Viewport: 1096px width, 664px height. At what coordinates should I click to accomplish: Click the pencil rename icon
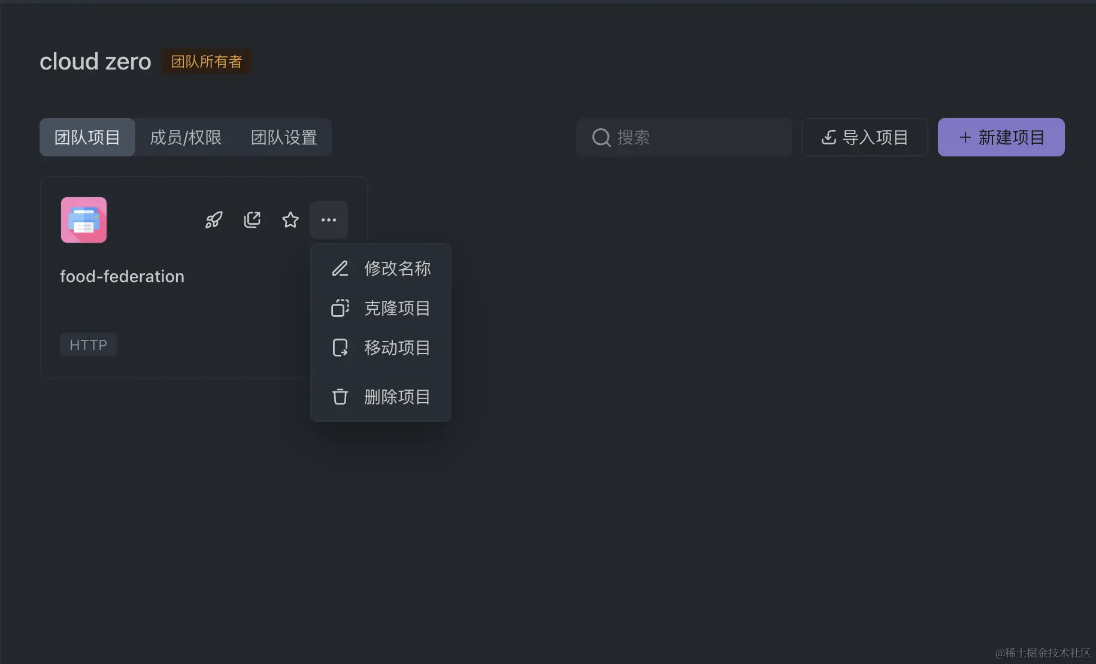click(x=340, y=268)
